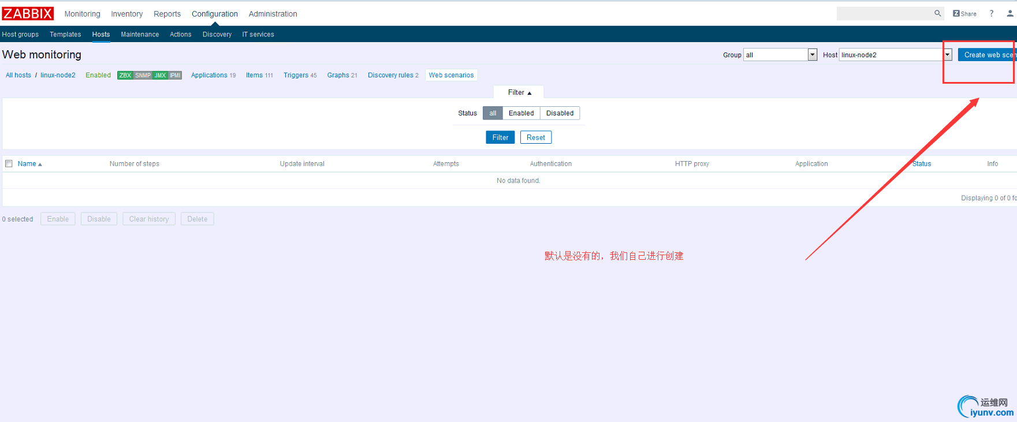Sort table by Name column
1017x422 pixels.
pos(29,164)
